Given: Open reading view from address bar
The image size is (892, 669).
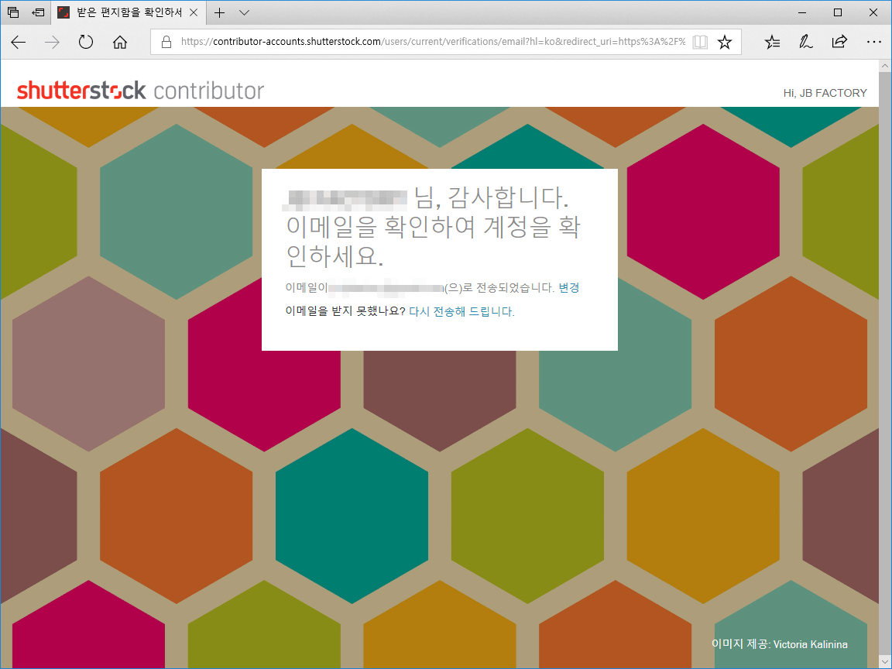Looking at the screenshot, I should 700,42.
